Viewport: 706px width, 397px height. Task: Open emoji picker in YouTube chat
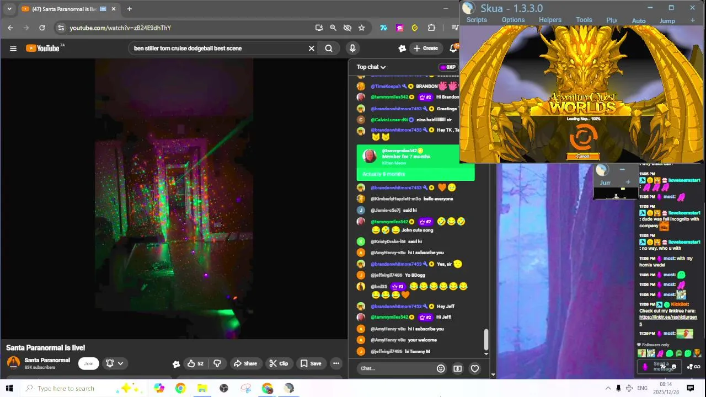coord(441,368)
